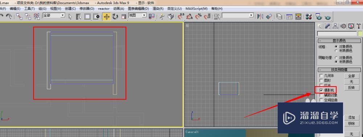Image resolution: width=363 pixels, height=137 pixels.
Task: Enable the 几何体 hide checkbox
Action: 321,76
